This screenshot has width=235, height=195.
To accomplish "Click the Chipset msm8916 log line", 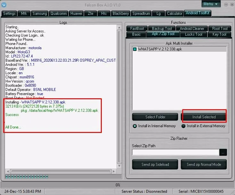I will tap(20, 77).
